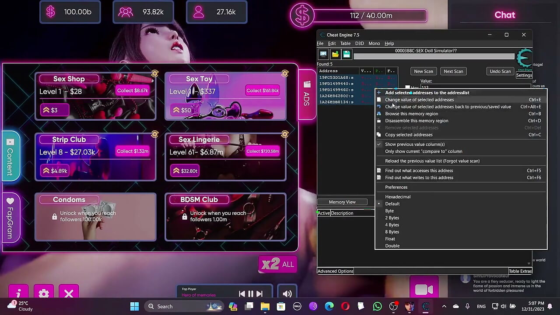The width and height of the screenshot is (560, 315).
Task: Click the x2 ALL multiplier button
Action: (x=278, y=264)
